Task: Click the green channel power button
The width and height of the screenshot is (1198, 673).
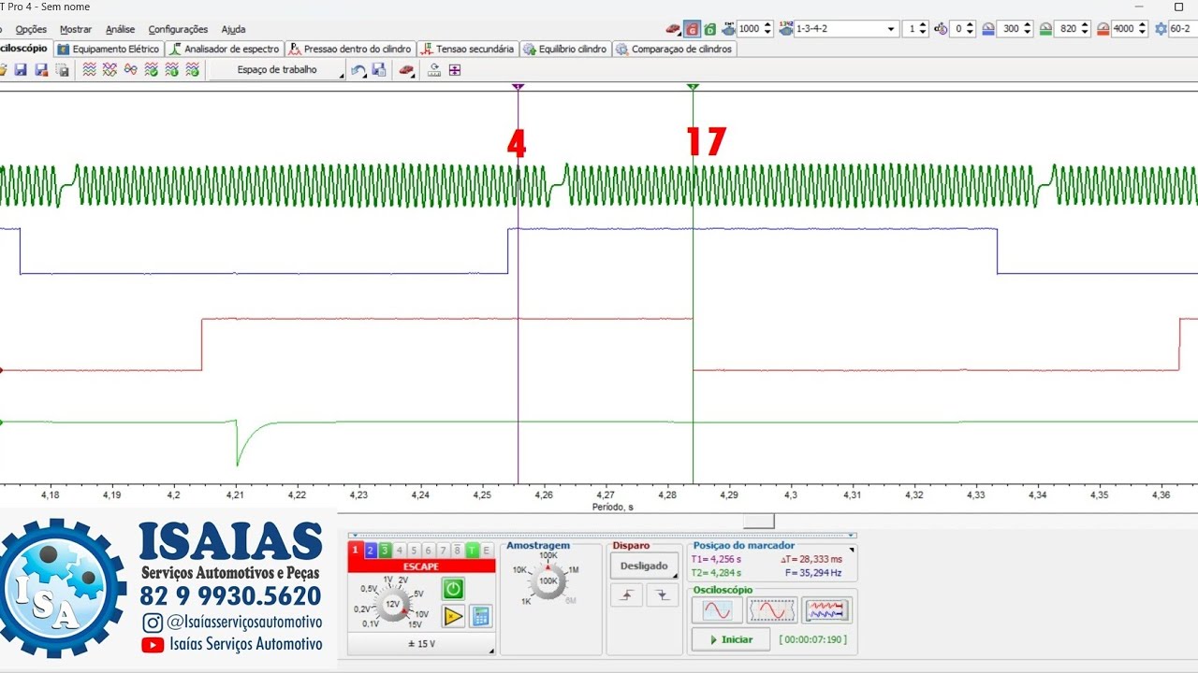Action: tap(453, 589)
